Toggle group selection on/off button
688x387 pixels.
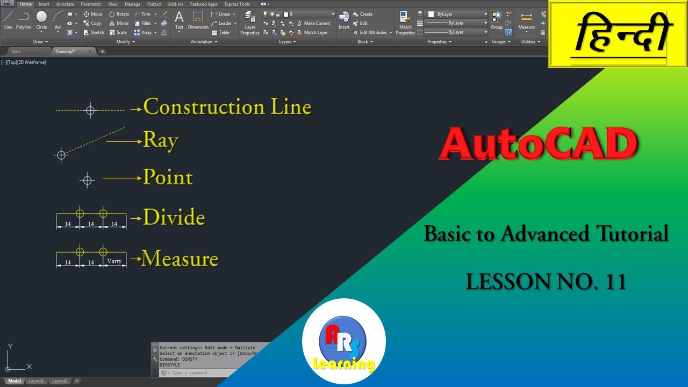(x=508, y=32)
